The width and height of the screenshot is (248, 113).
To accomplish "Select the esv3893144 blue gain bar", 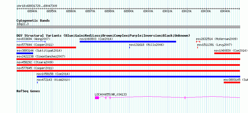I will click(25, 53).
